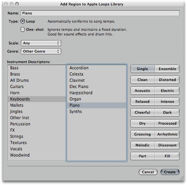187x185 pixels.
Task: Select Elec Piano in the sublist
Action: pos(96,86)
